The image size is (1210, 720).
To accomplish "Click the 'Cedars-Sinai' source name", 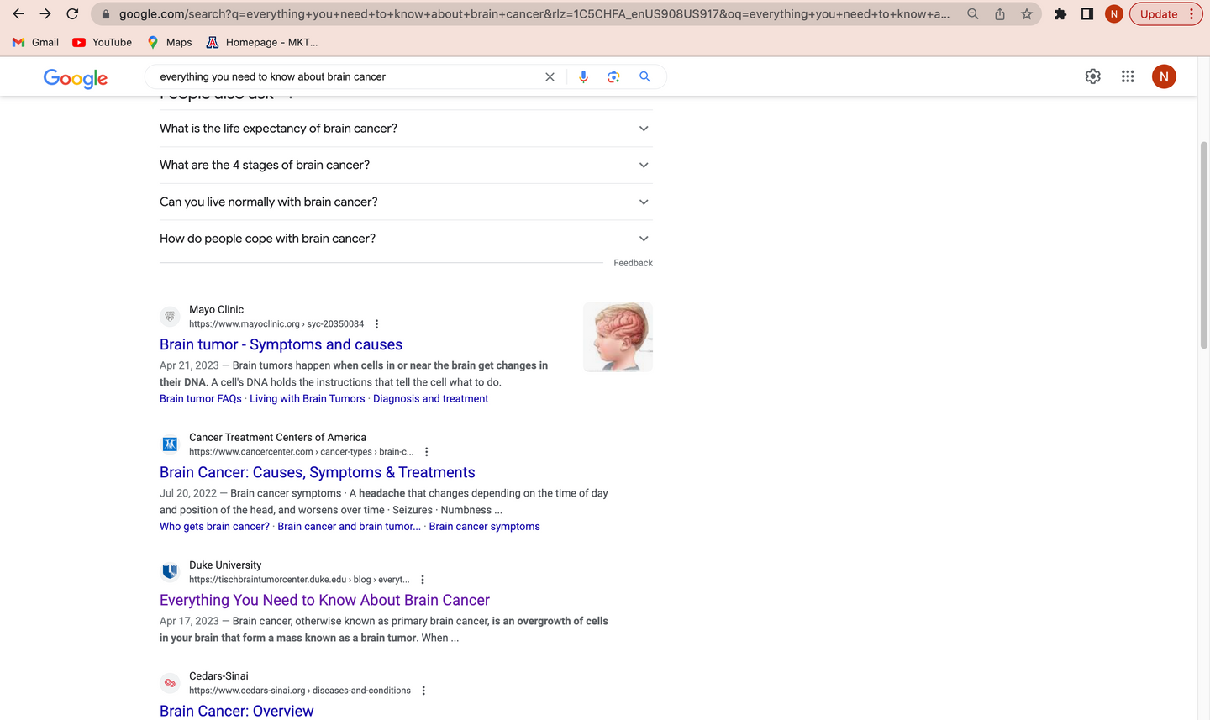I will pyautogui.click(x=218, y=675).
